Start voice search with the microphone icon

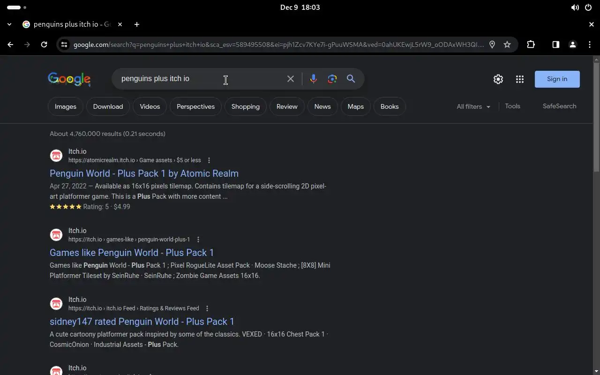(x=314, y=79)
